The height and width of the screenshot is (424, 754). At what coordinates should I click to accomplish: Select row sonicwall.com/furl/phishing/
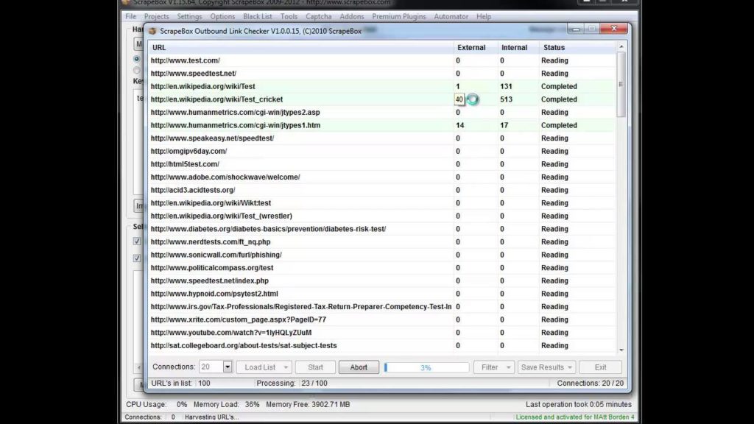coord(382,255)
